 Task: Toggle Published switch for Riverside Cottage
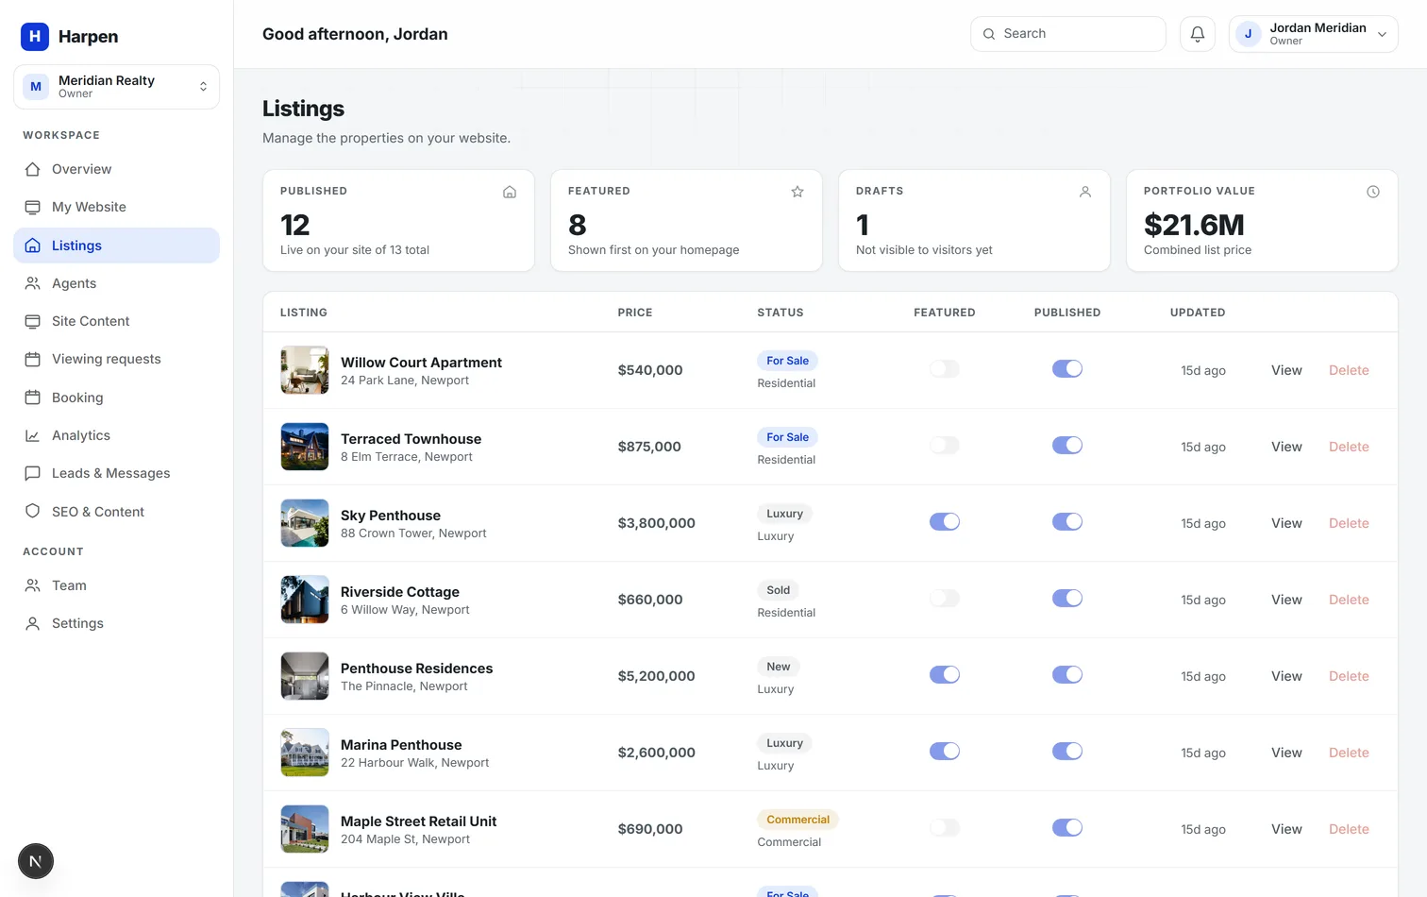coord(1067,599)
